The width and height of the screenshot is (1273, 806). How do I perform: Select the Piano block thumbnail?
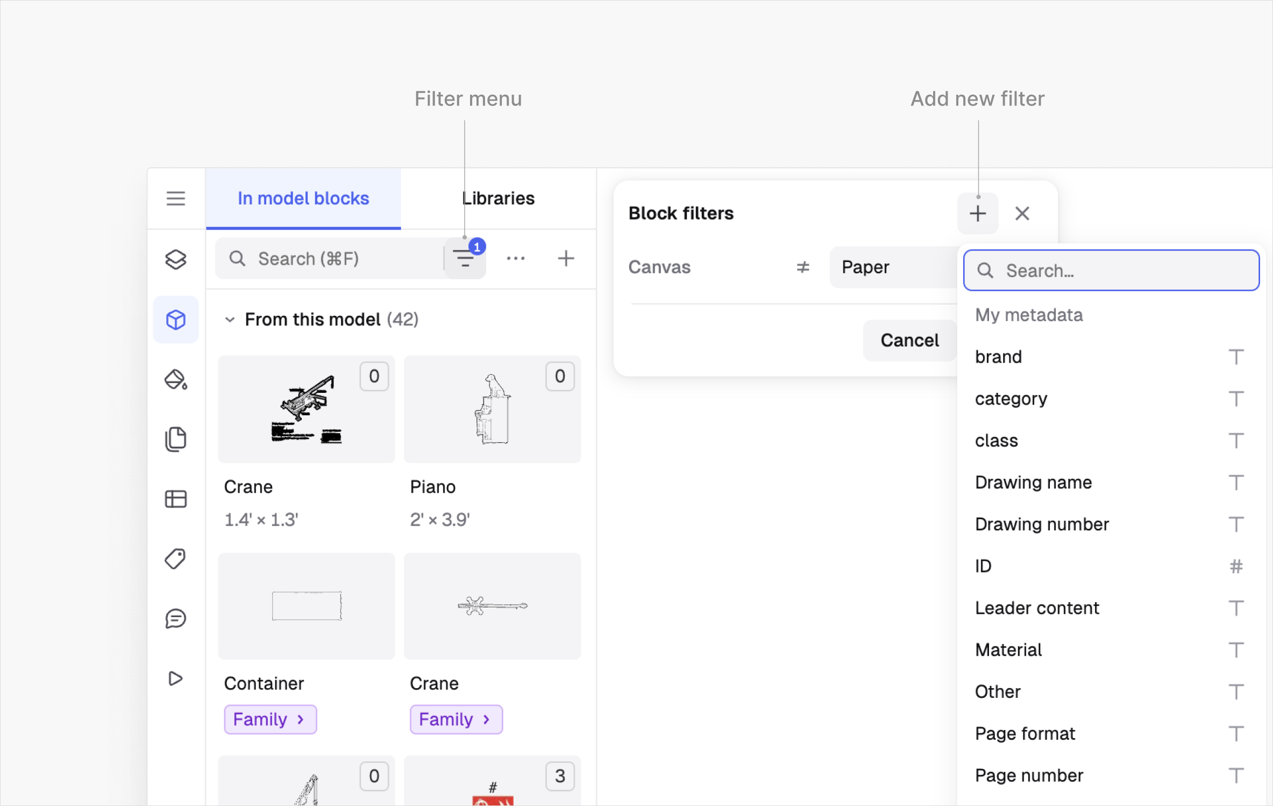[492, 409]
